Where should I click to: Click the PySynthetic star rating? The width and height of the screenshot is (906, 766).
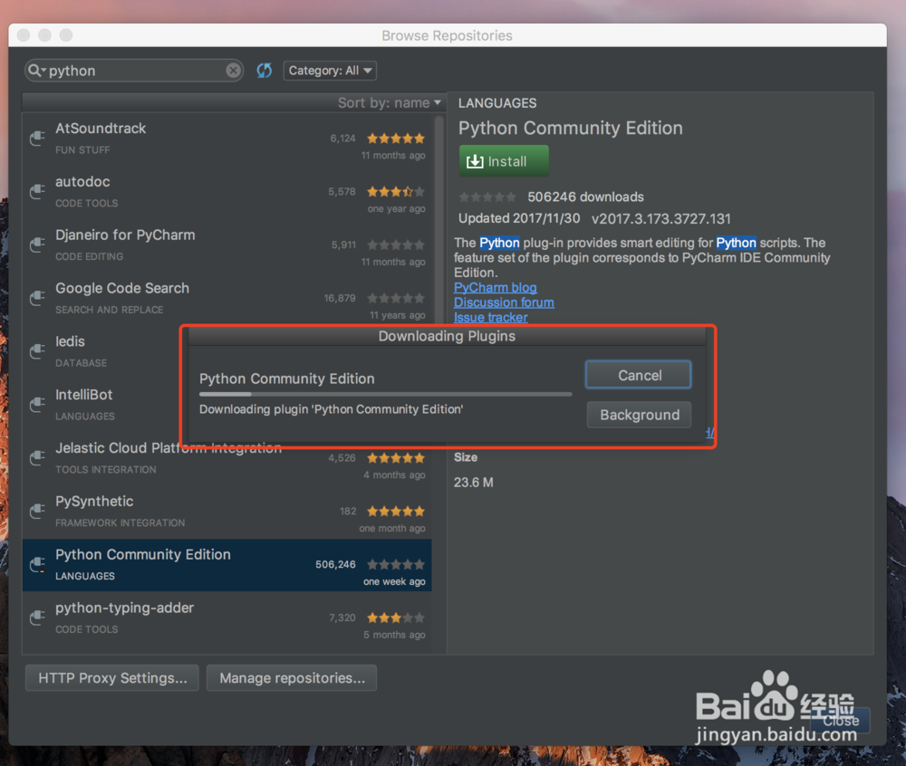(x=396, y=512)
